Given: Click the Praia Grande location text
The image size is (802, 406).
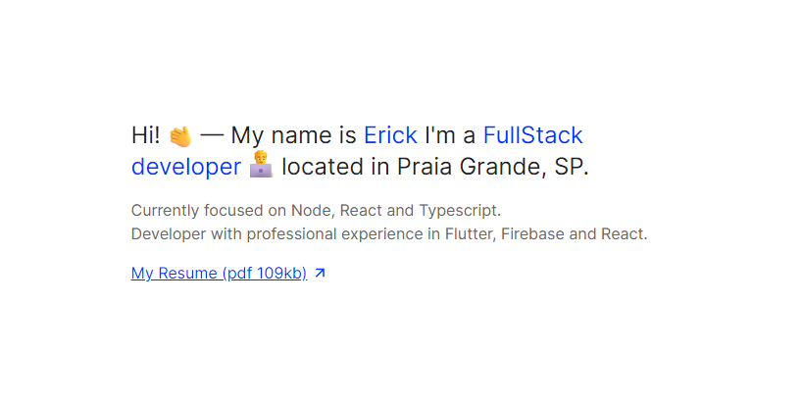Looking at the screenshot, I should click(x=469, y=167).
